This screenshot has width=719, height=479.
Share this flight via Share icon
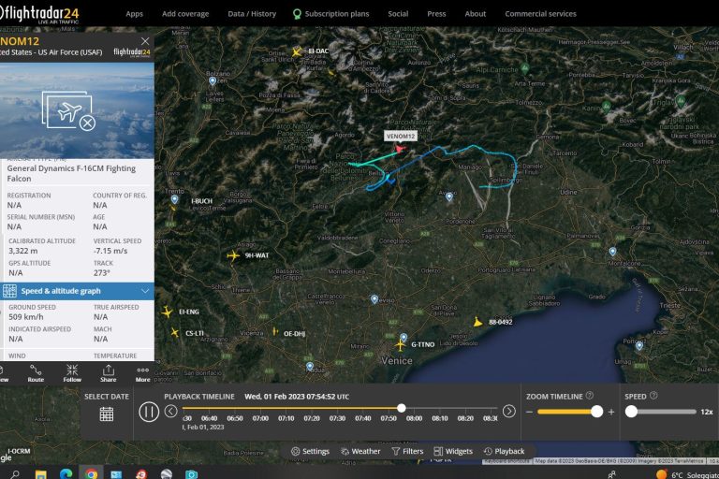pyautogui.click(x=108, y=372)
